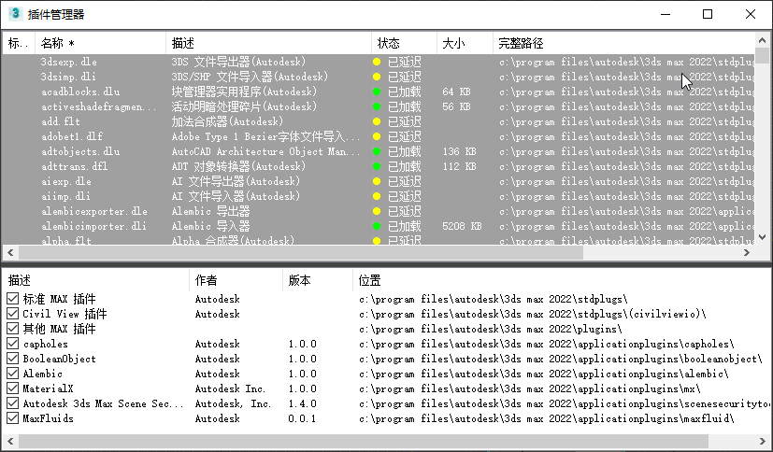Click the applicationplugins\capholes\ path
This screenshot has width=773, height=452.
tap(546, 344)
